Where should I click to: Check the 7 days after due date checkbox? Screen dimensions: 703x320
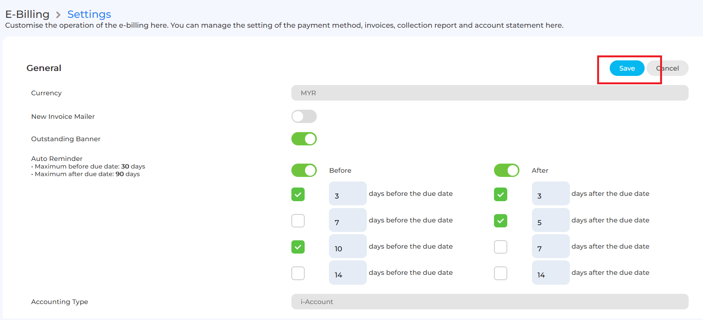click(x=500, y=247)
